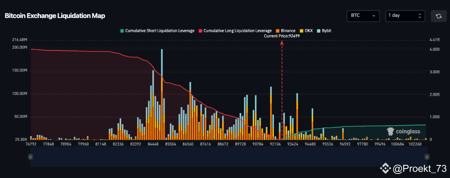Click the 96592 price axis label

[x=345, y=144]
